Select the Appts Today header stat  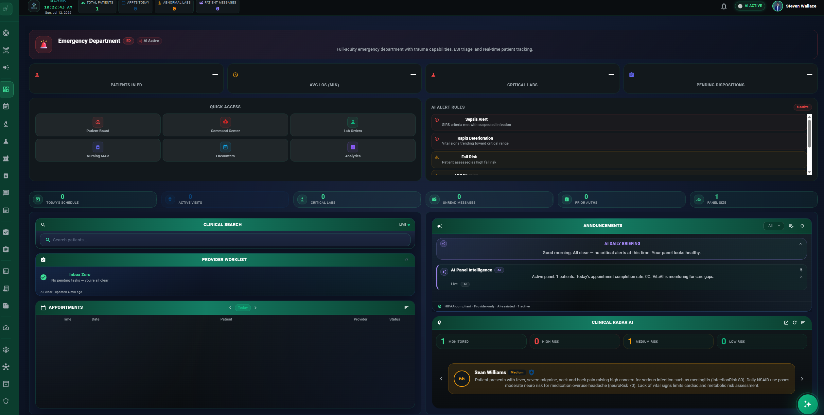135,6
